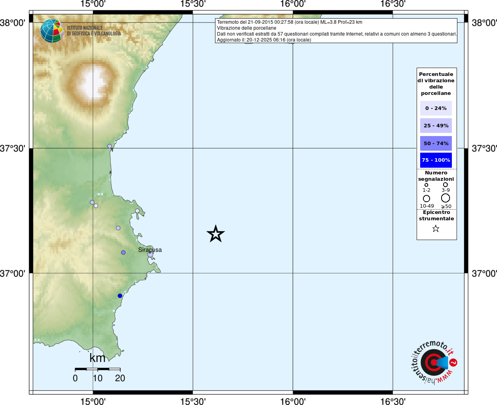497x405 pixels.
Task: Select the coastal circle marker on the 37°30' line
Action: tap(110, 146)
